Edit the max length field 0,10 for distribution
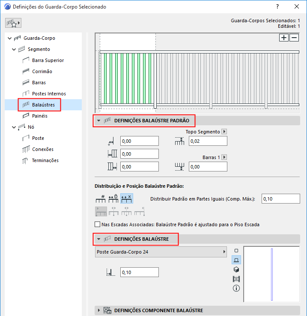Screen dimensions: 307x316 point(280,199)
